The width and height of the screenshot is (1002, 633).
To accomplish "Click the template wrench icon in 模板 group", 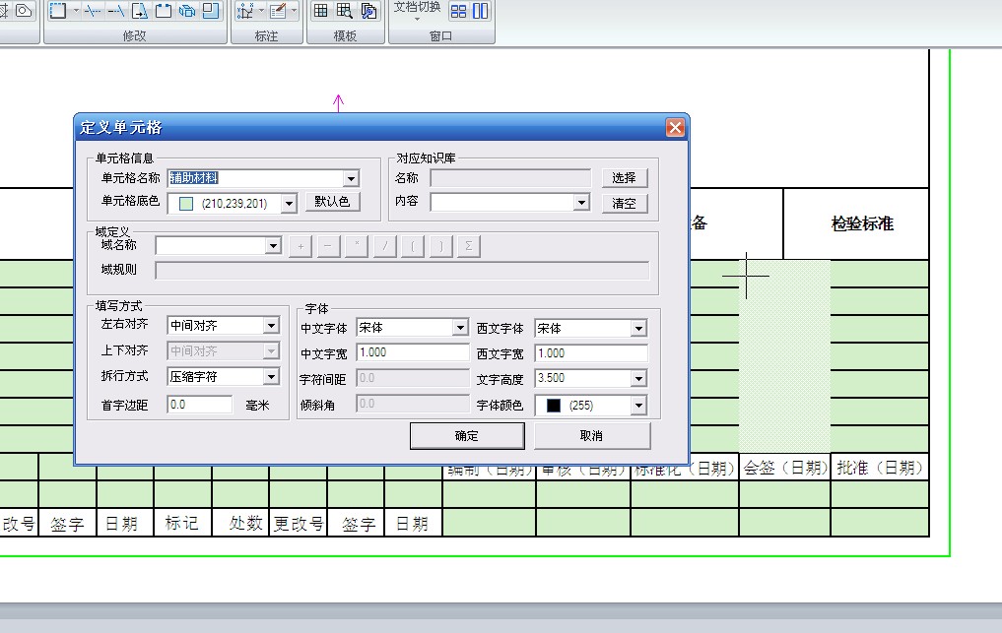I will (x=368, y=11).
